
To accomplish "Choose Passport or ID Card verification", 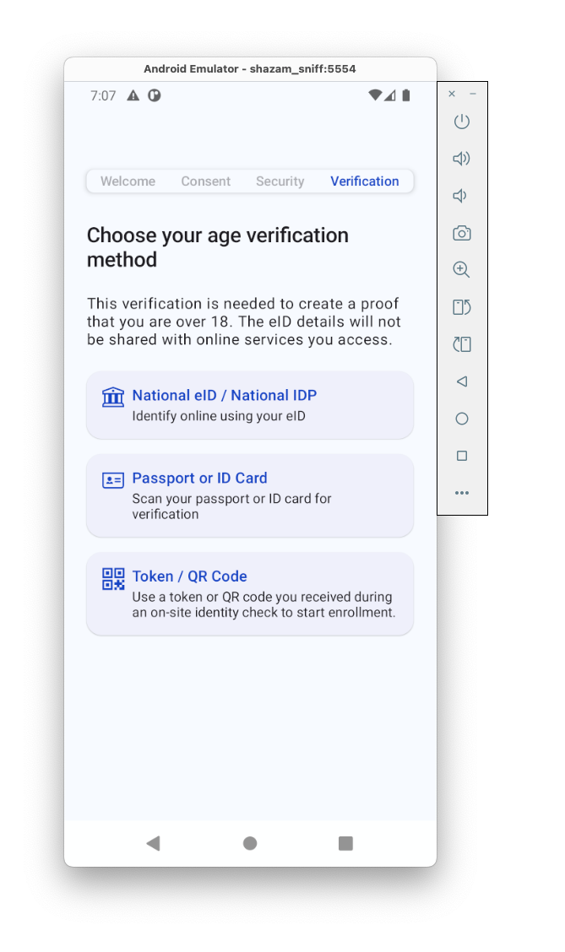I will (x=250, y=495).
